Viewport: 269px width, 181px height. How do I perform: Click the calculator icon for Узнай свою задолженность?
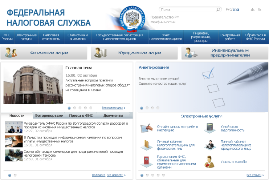point(209,128)
